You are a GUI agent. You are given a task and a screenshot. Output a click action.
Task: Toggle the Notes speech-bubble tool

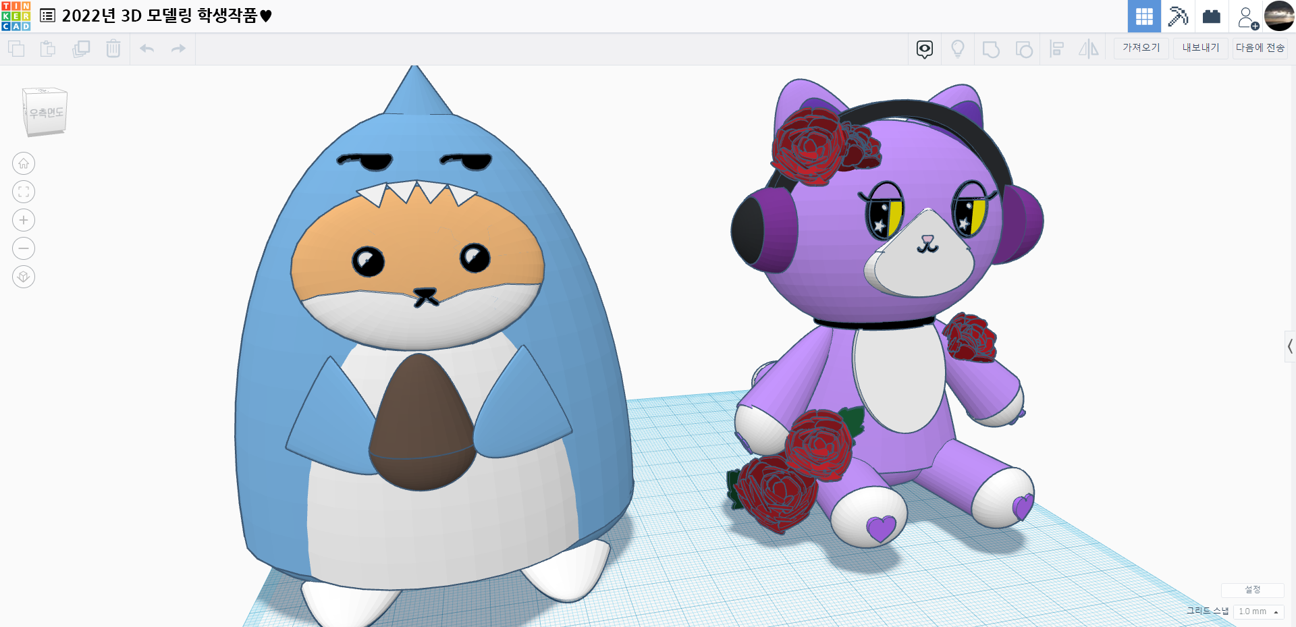(x=925, y=49)
